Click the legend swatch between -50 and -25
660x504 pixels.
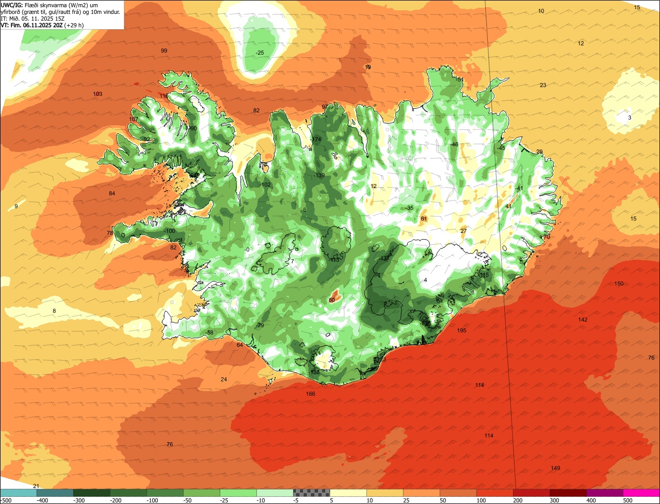tap(202, 493)
